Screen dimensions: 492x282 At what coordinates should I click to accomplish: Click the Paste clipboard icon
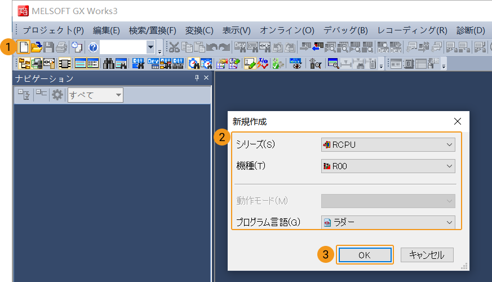click(200, 47)
